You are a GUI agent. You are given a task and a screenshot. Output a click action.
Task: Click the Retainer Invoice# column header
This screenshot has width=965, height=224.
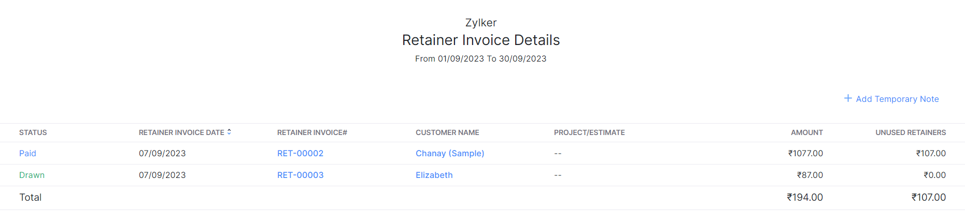[312, 133]
